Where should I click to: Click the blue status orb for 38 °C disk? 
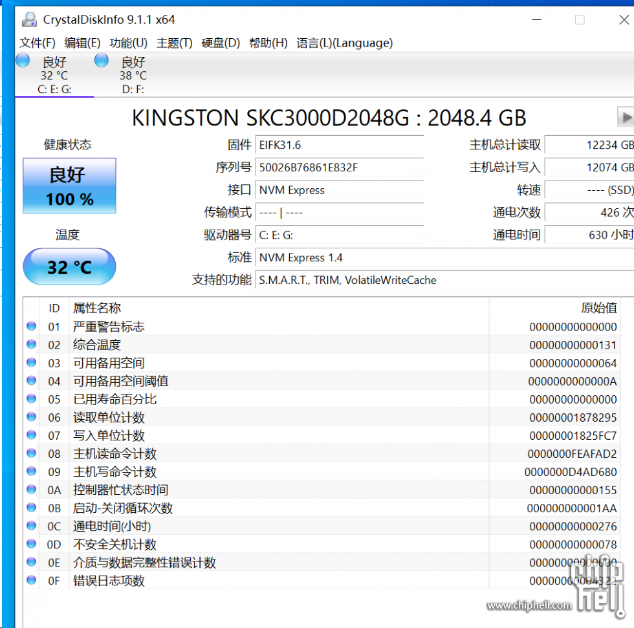point(102,60)
